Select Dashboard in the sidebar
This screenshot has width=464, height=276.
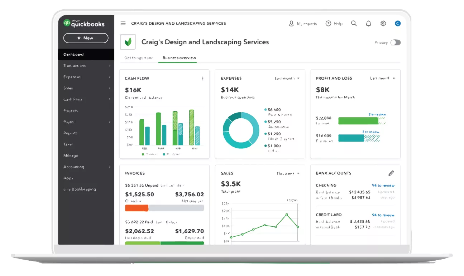[x=86, y=54]
